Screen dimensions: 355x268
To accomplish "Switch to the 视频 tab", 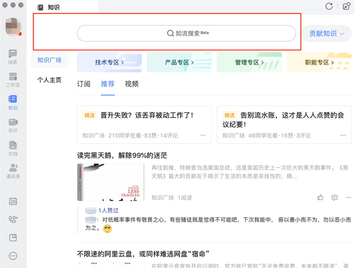I will point(132,84).
